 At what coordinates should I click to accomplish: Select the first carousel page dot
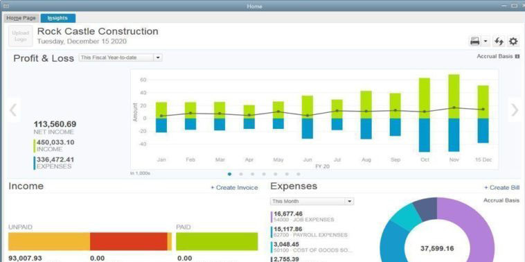click(x=229, y=174)
